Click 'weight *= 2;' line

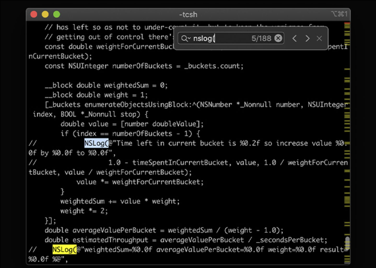(84, 211)
